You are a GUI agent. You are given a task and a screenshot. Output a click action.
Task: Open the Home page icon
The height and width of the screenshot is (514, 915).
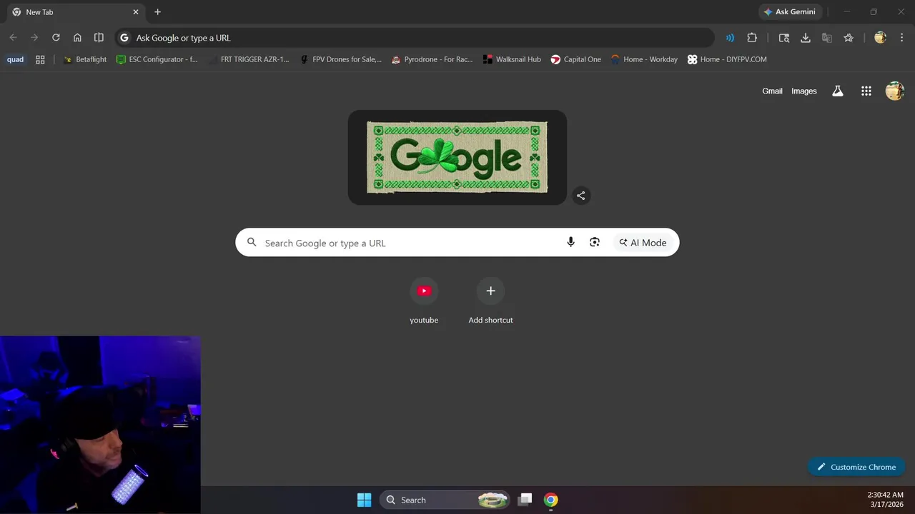77,38
